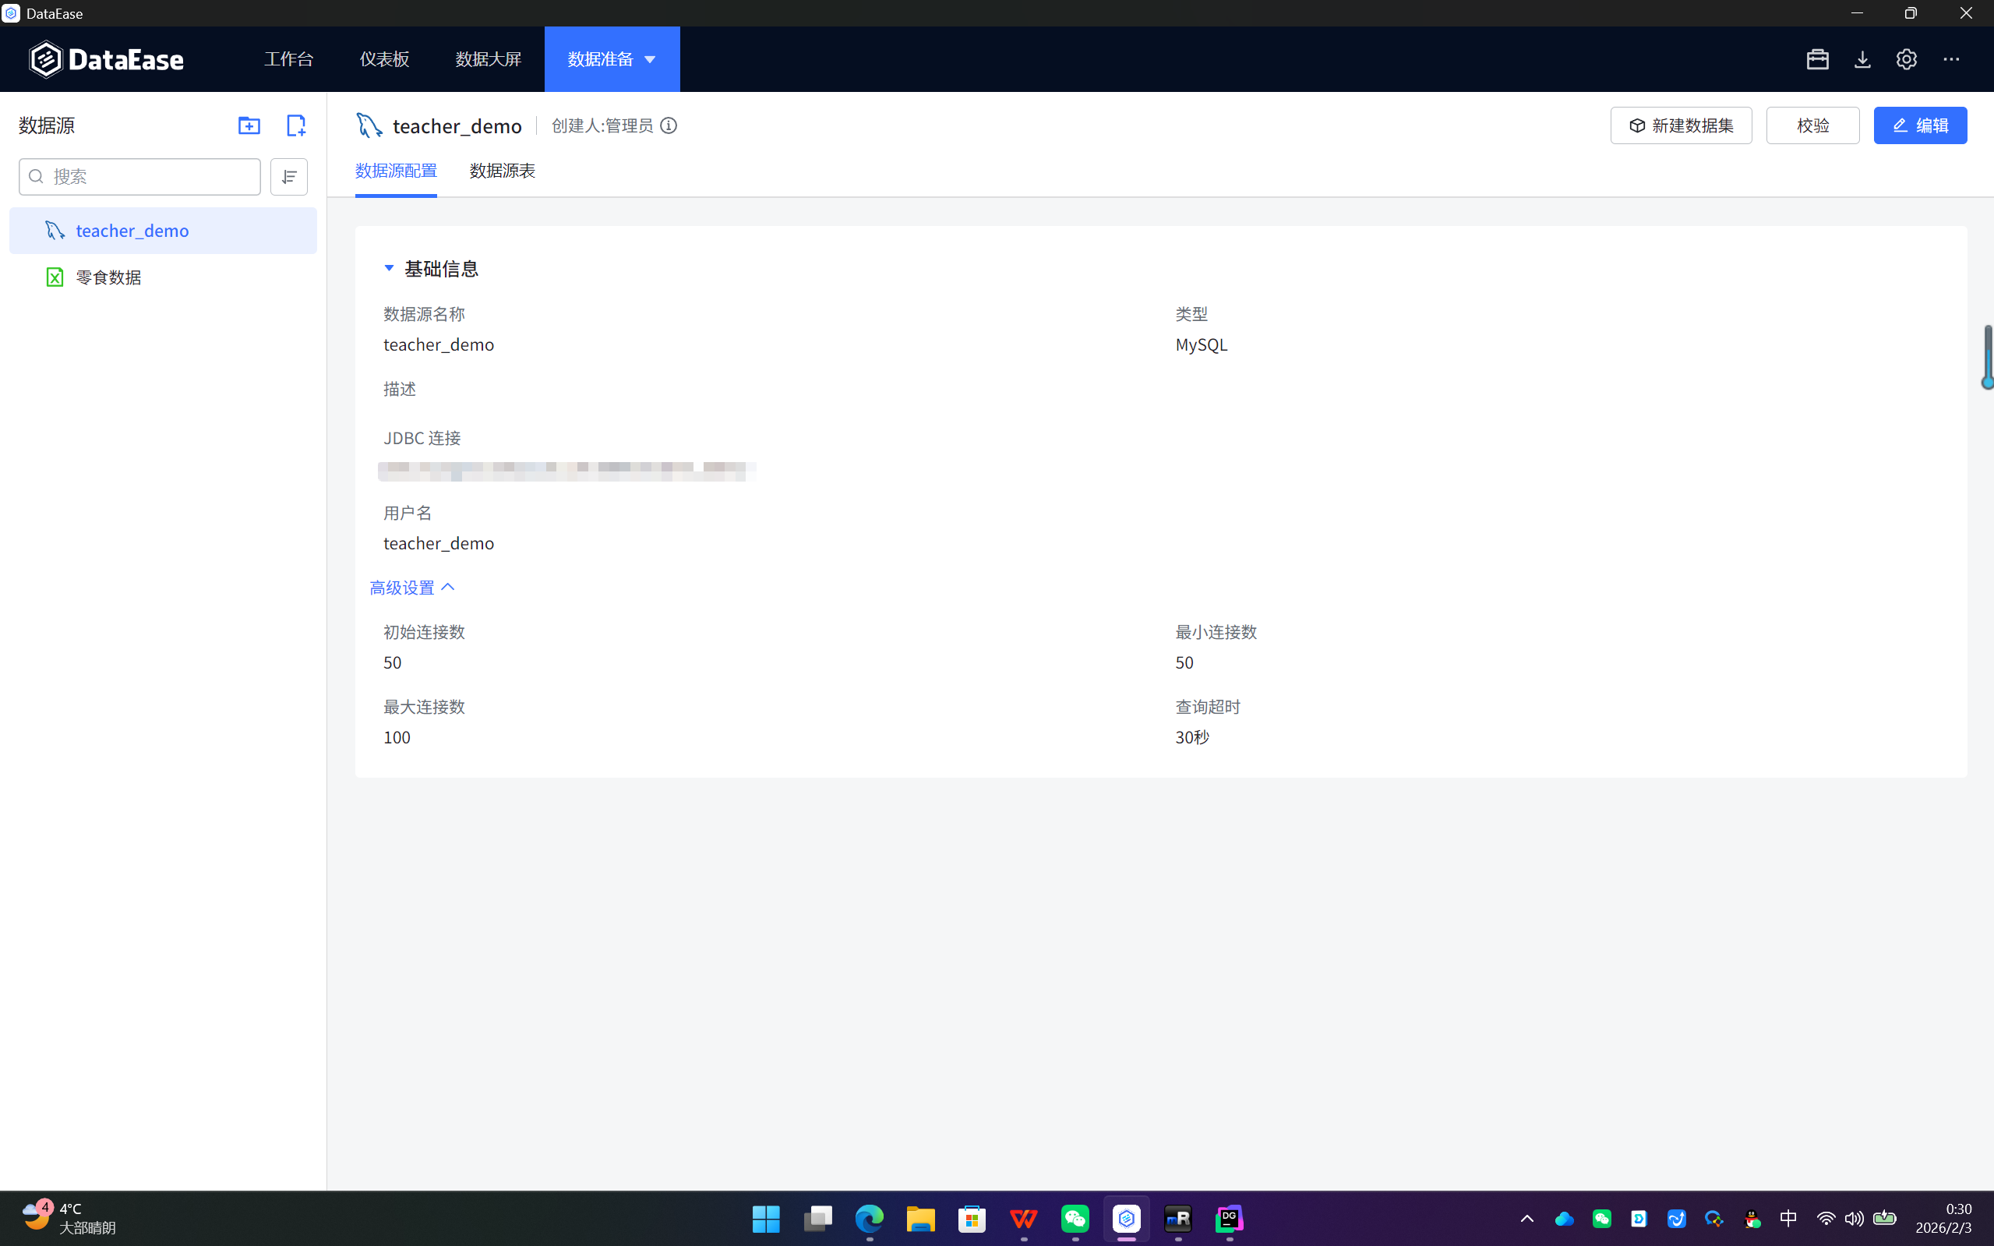Click the sort icon beside search box

coord(288,176)
